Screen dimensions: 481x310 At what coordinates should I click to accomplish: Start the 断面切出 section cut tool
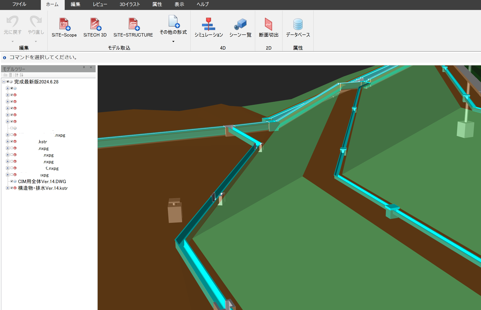pos(269,28)
